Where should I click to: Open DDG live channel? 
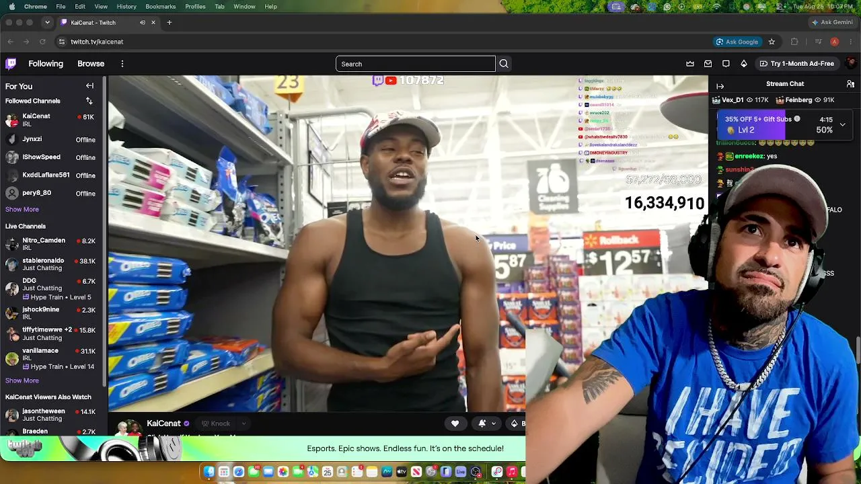coord(52,288)
